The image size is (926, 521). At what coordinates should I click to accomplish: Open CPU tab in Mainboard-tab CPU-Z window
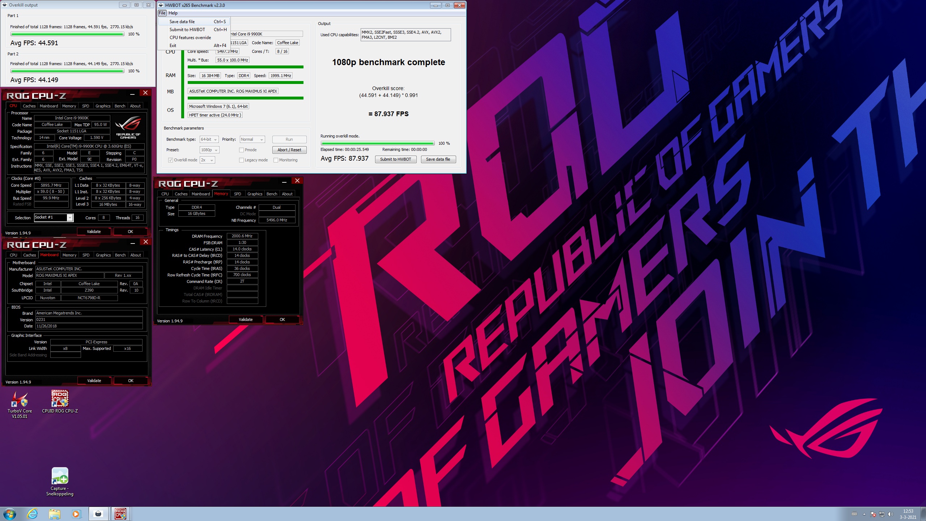pos(13,255)
